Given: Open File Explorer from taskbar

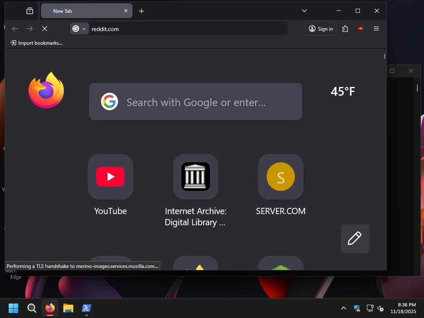Looking at the screenshot, I should coord(68,308).
